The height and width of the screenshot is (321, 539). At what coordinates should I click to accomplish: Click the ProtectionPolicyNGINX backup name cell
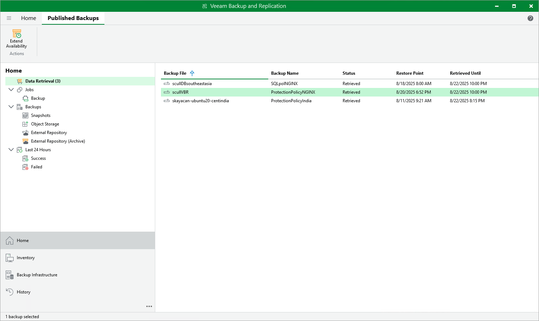pyautogui.click(x=293, y=92)
